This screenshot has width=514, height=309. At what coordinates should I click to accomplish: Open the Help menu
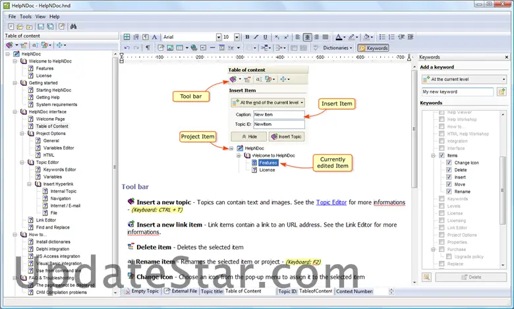[x=55, y=16]
